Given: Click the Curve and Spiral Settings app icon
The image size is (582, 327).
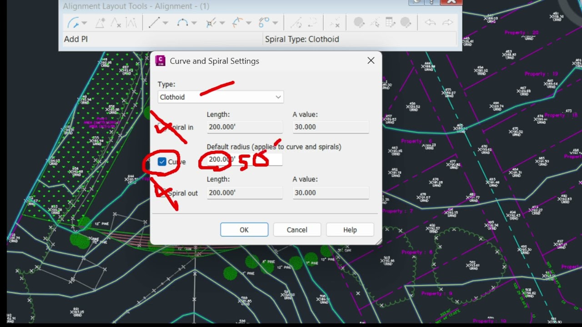Looking at the screenshot, I should click(x=160, y=61).
